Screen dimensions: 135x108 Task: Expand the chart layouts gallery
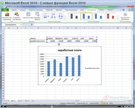[65, 19]
